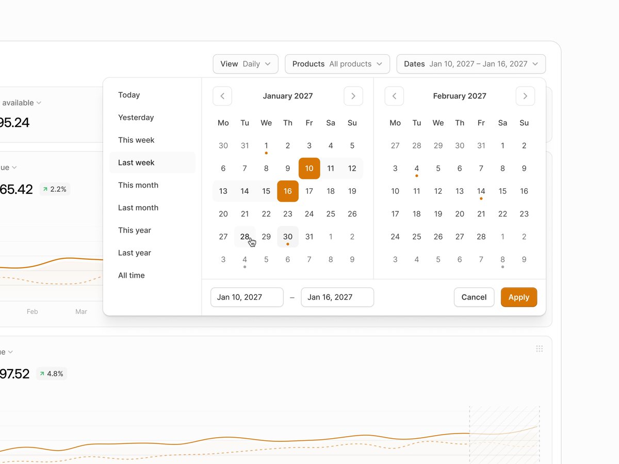Click the Apply button
This screenshot has width=619, height=464.
[519, 297]
